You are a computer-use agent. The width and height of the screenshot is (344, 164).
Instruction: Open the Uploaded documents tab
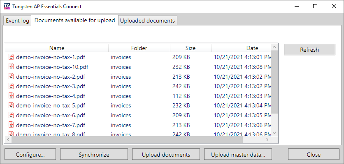tap(148, 20)
